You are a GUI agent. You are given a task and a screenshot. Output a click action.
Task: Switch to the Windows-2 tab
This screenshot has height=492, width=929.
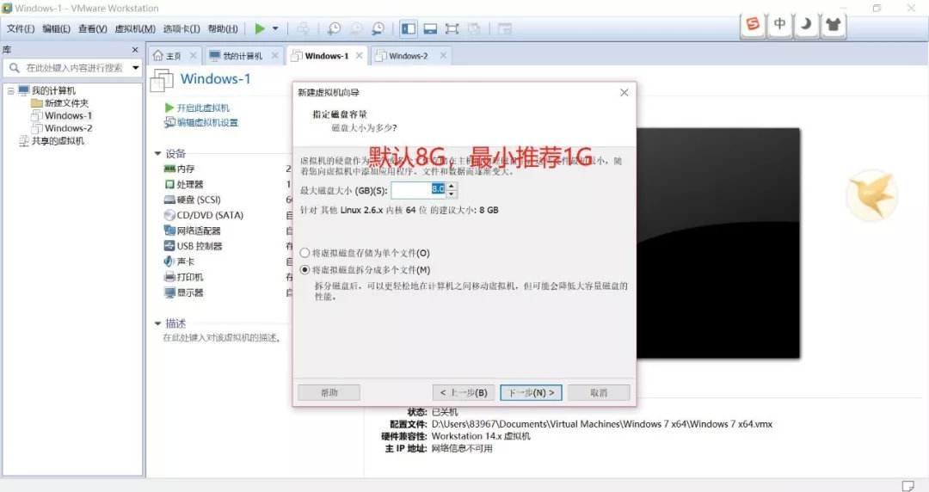[408, 56]
